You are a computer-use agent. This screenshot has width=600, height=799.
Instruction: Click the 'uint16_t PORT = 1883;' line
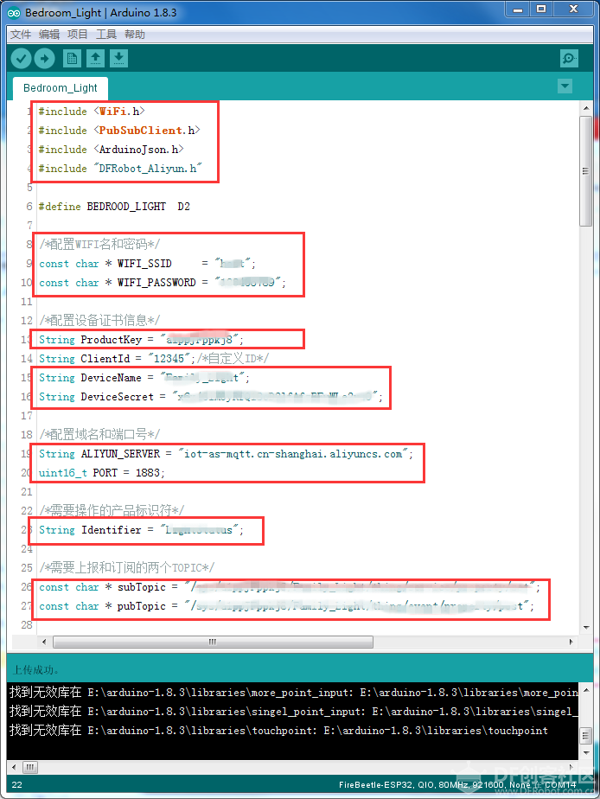click(102, 473)
